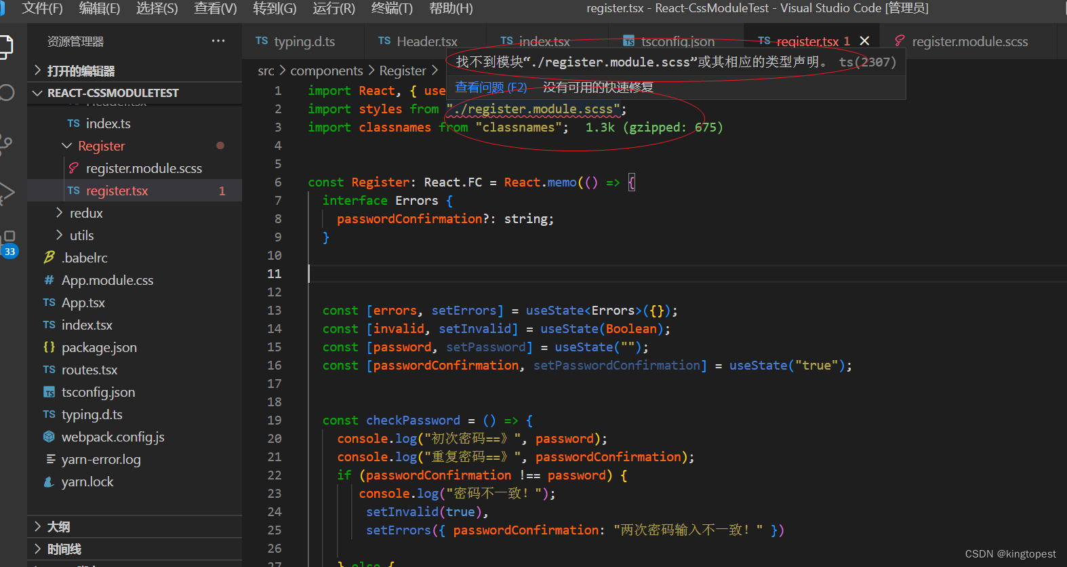Open Extensions icon with 33 badge
Image resolution: width=1067 pixels, height=567 pixels.
point(8,243)
